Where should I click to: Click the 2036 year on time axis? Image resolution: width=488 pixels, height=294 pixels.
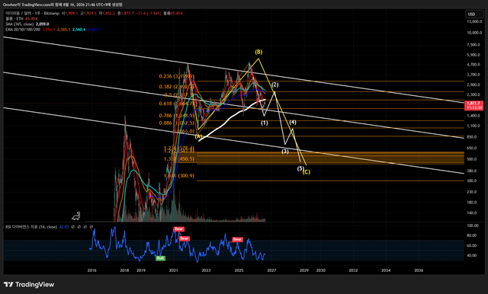click(419, 270)
